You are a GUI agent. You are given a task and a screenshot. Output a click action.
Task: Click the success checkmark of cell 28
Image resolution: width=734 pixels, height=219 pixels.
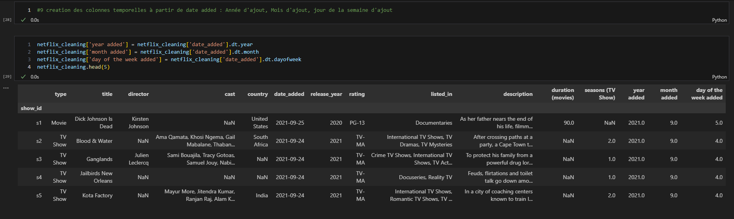[23, 20]
